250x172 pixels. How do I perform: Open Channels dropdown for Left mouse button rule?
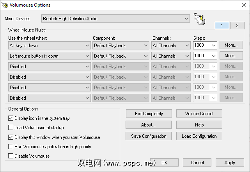[x=171, y=56]
